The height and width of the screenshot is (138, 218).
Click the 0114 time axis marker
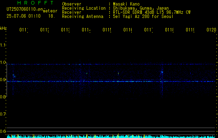86,30
